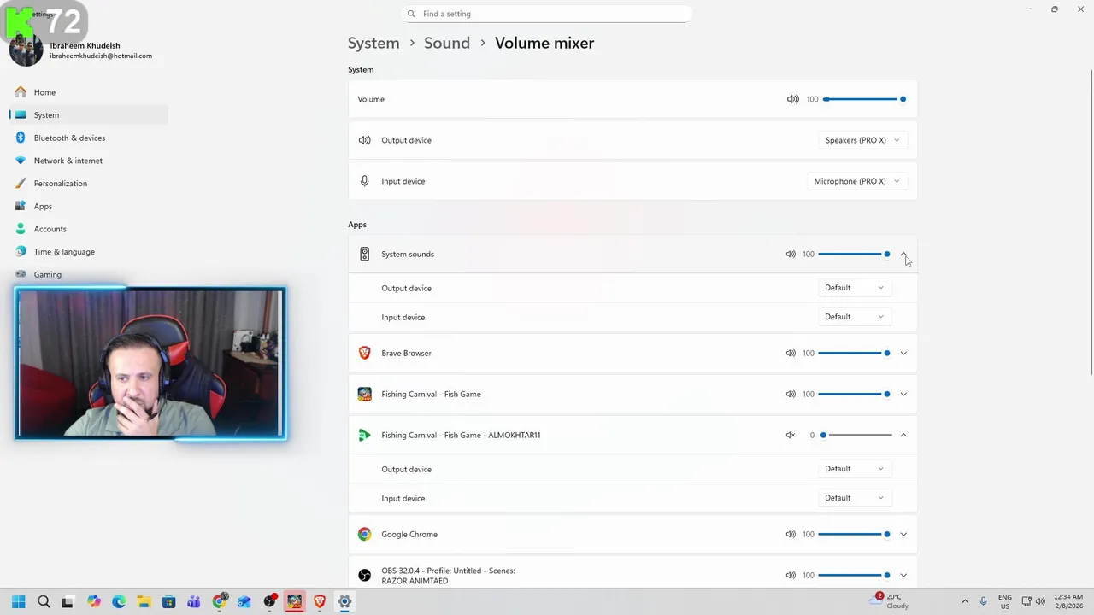The height and width of the screenshot is (615, 1094).
Task: Open taskbar Search
Action: coord(44,601)
